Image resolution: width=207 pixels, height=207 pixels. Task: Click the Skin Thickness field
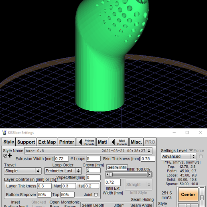tap(148, 159)
